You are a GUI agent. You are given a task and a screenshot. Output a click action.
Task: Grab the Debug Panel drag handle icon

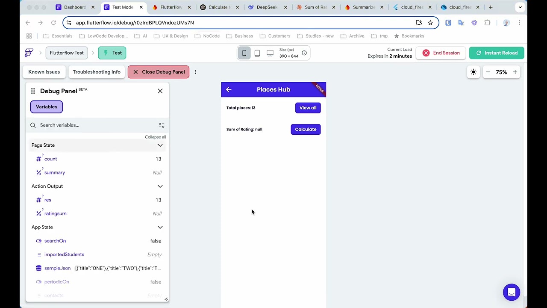(33, 91)
